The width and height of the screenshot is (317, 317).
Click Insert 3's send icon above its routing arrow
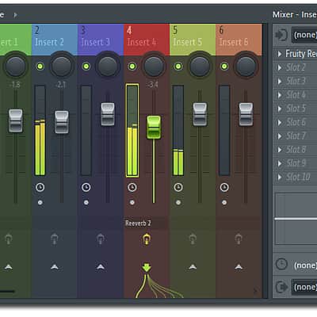click(101, 239)
